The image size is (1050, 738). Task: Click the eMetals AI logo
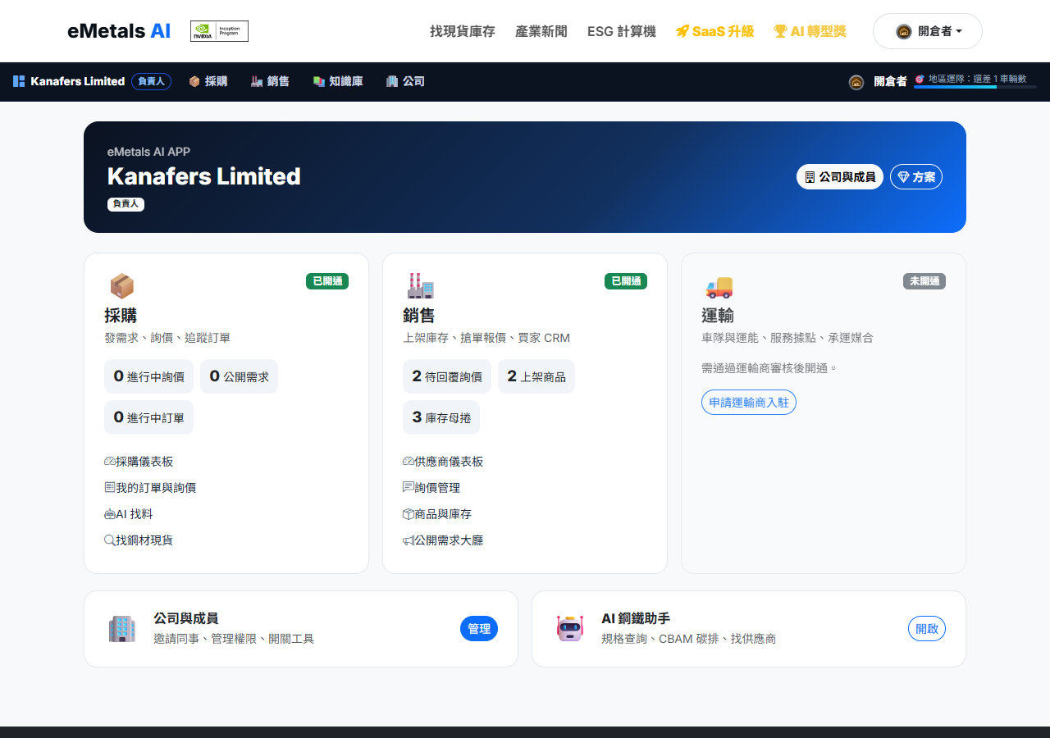[119, 31]
